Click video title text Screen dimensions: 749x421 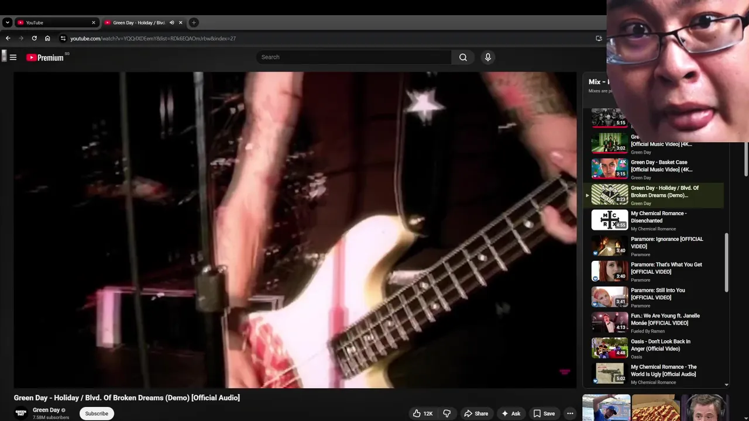[x=127, y=398]
